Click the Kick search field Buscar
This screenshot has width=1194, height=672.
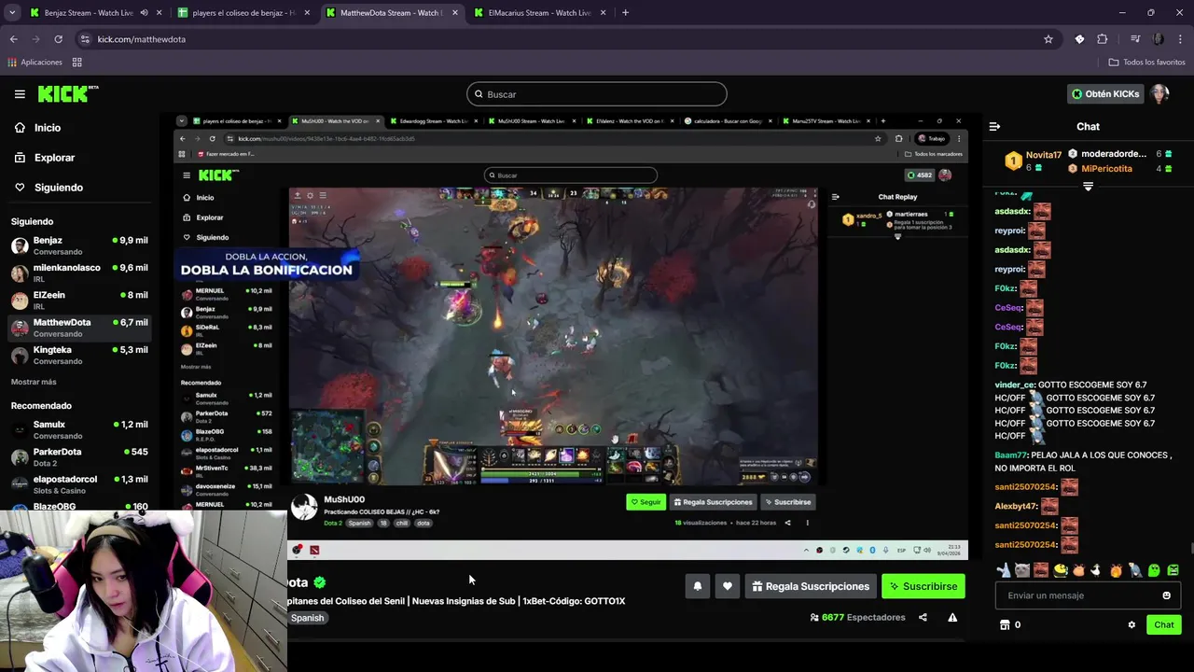tap(597, 94)
